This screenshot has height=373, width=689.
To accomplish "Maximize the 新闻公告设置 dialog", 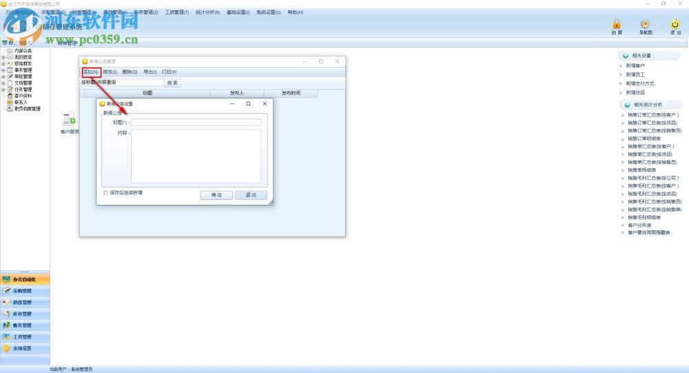I will [248, 104].
